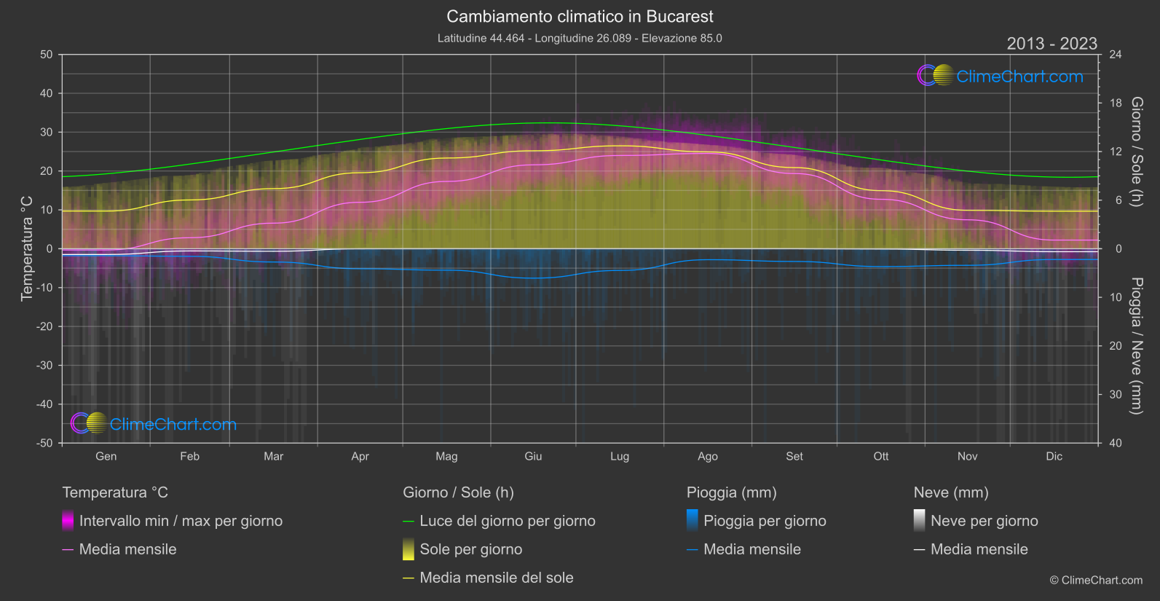
Task: Click the 'Temperatura °C' vertical axis title
Action: (x=27, y=248)
